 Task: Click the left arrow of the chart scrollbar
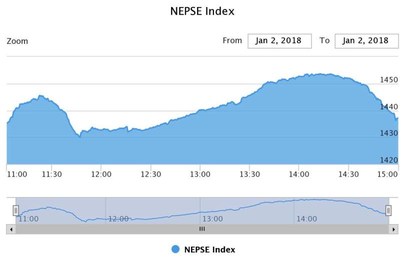pos(10,229)
